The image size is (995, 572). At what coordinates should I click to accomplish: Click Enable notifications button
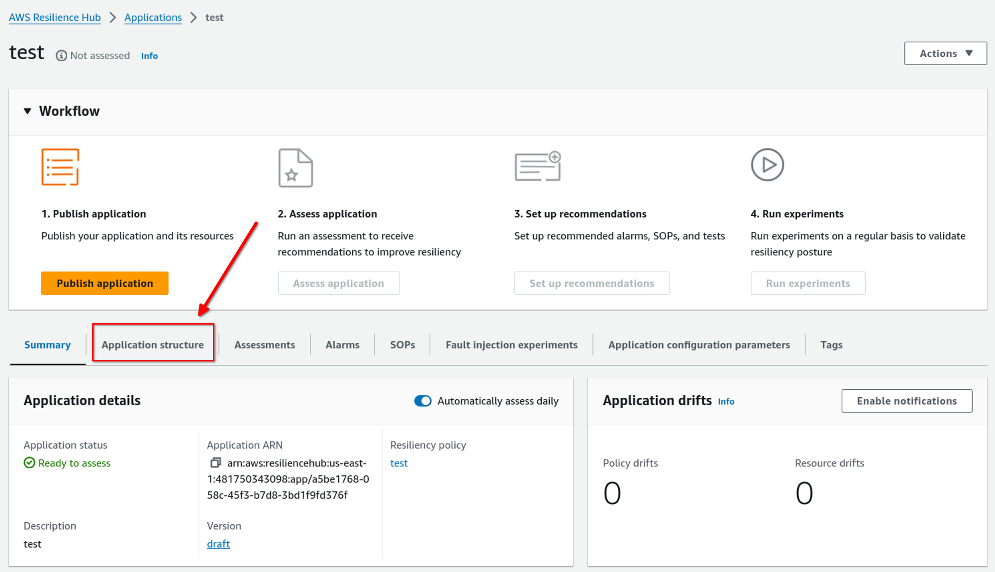click(x=906, y=401)
